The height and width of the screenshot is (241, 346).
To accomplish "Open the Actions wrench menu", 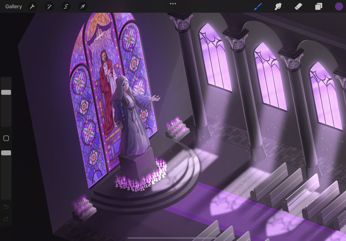I will click(x=32, y=6).
